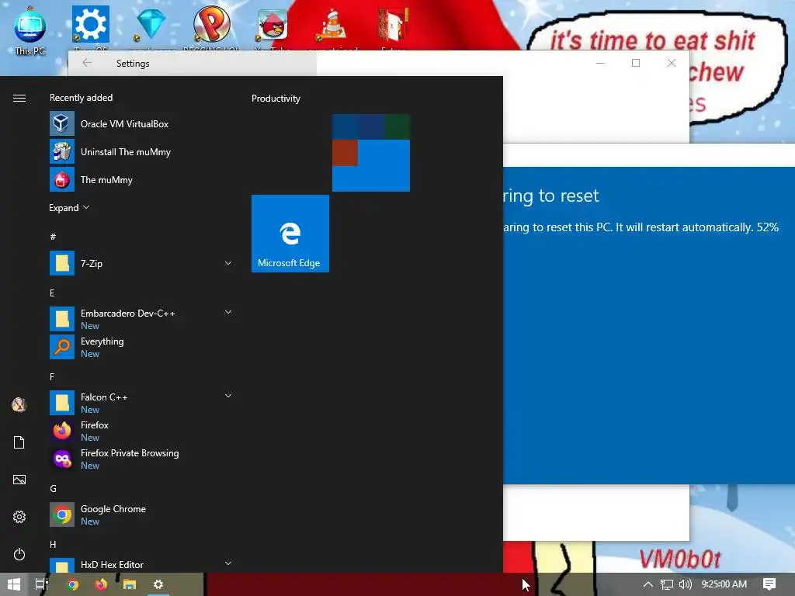Click the F letter section header
The height and width of the screenshot is (596, 795).
(x=52, y=376)
